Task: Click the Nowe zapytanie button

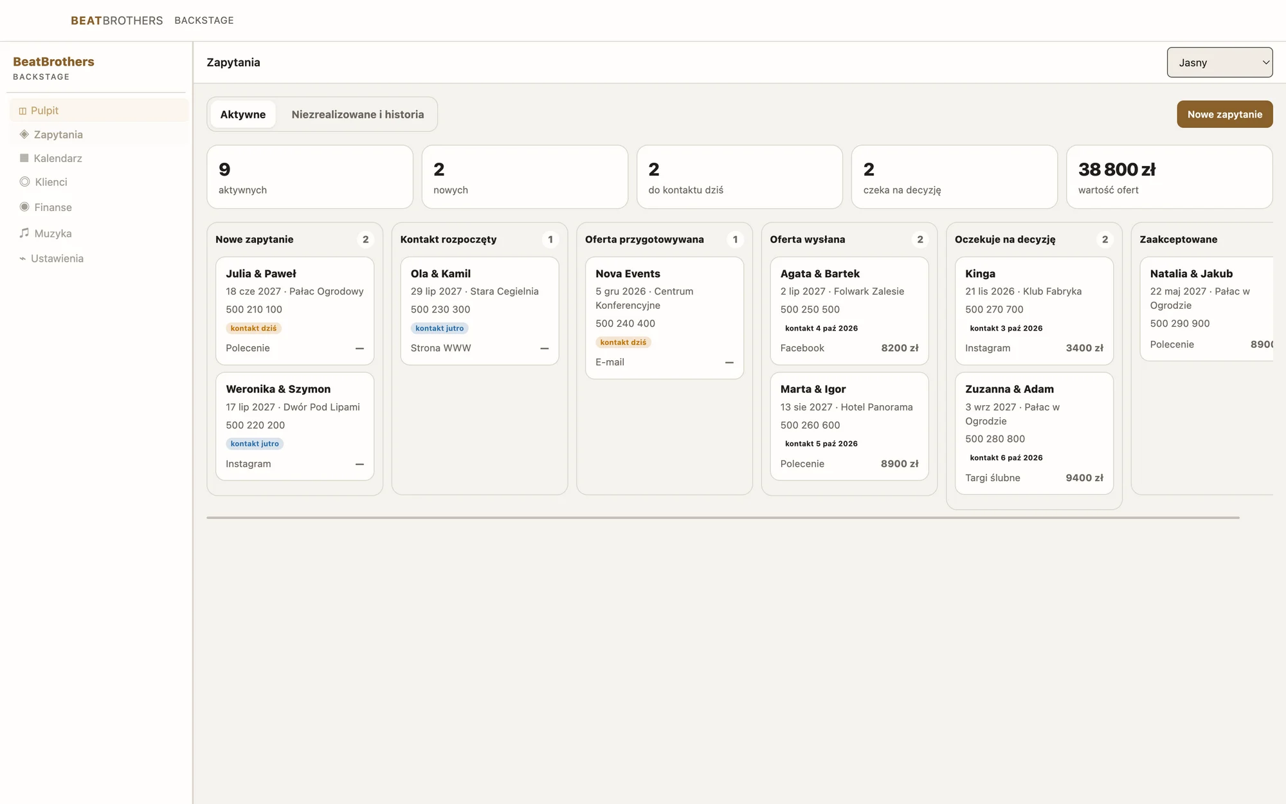Action: (1225, 114)
